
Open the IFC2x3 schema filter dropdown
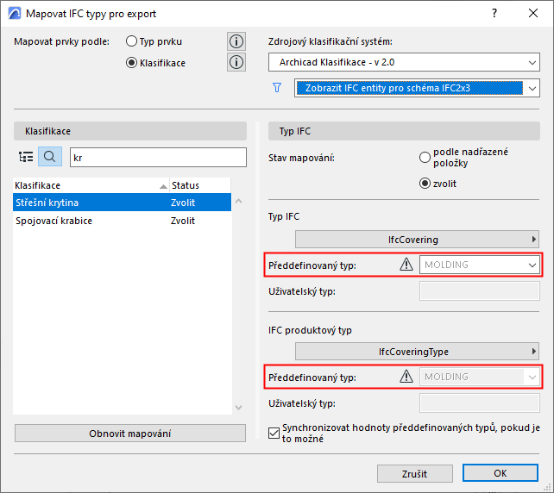tap(417, 87)
